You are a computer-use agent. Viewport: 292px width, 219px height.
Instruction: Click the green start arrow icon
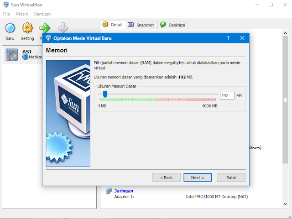point(45,28)
